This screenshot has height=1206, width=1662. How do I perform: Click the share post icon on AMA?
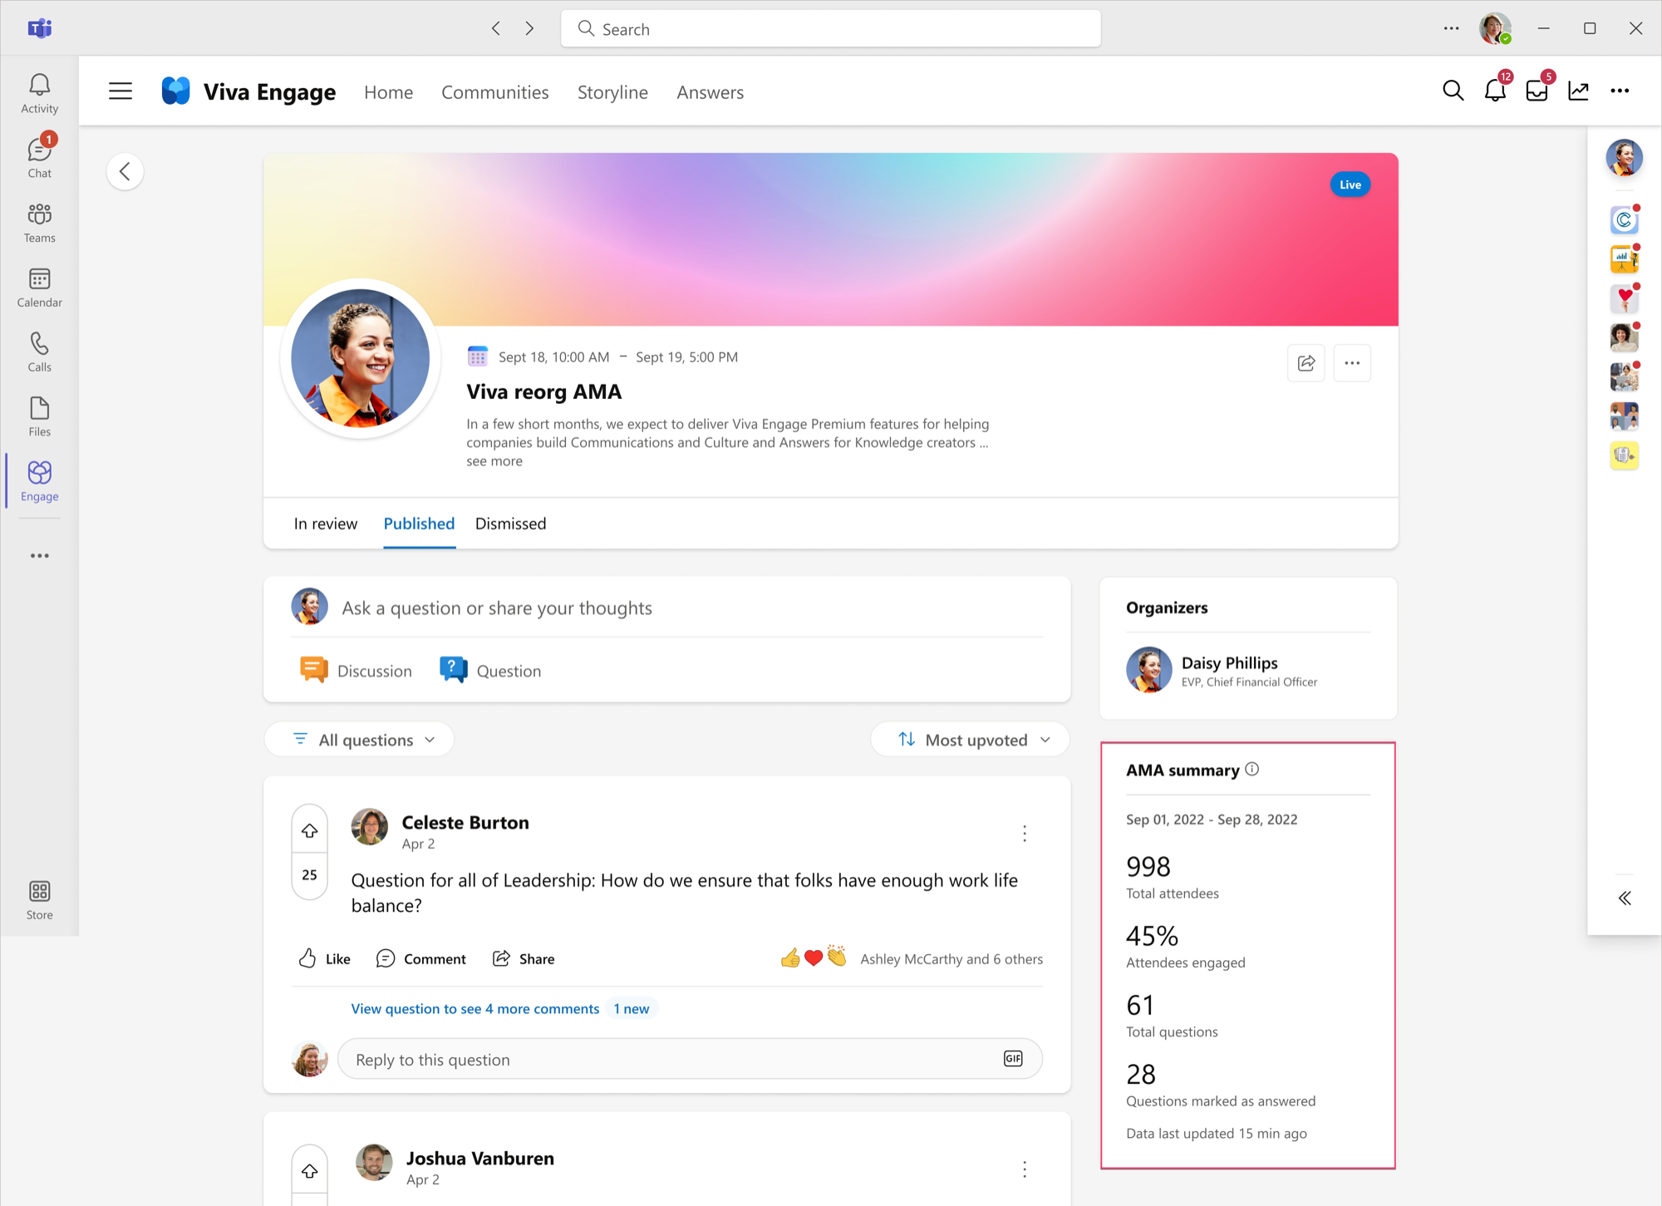coord(1306,363)
